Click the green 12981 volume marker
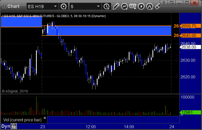 pyautogui.click(x=191, y=112)
